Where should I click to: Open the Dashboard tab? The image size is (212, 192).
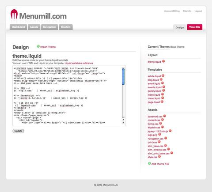point(18,27)
